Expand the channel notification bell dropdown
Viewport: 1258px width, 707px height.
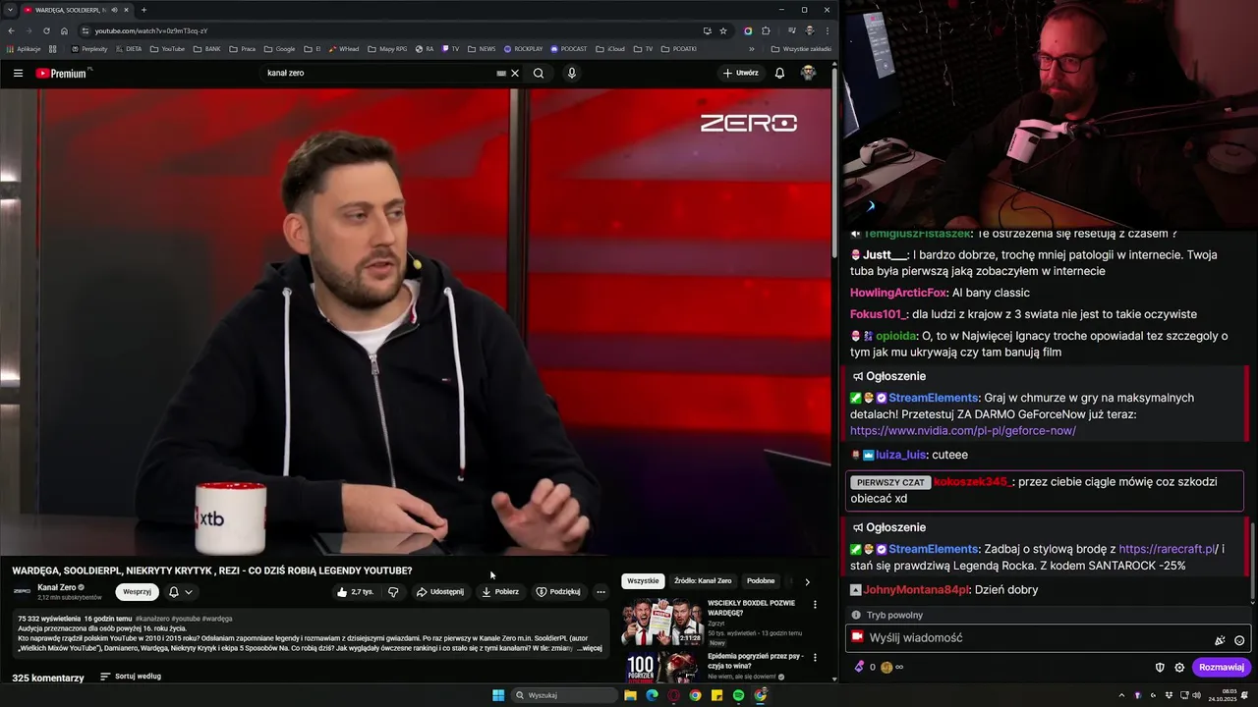pyautogui.click(x=180, y=592)
